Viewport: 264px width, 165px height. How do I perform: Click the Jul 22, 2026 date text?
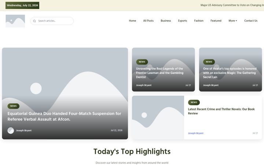coord(117,131)
